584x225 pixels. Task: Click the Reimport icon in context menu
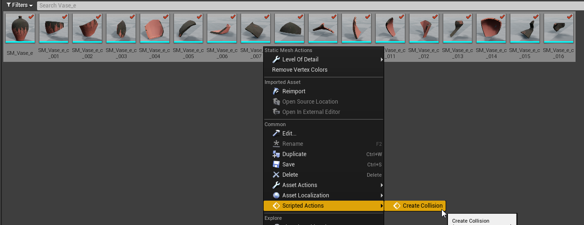(x=276, y=91)
